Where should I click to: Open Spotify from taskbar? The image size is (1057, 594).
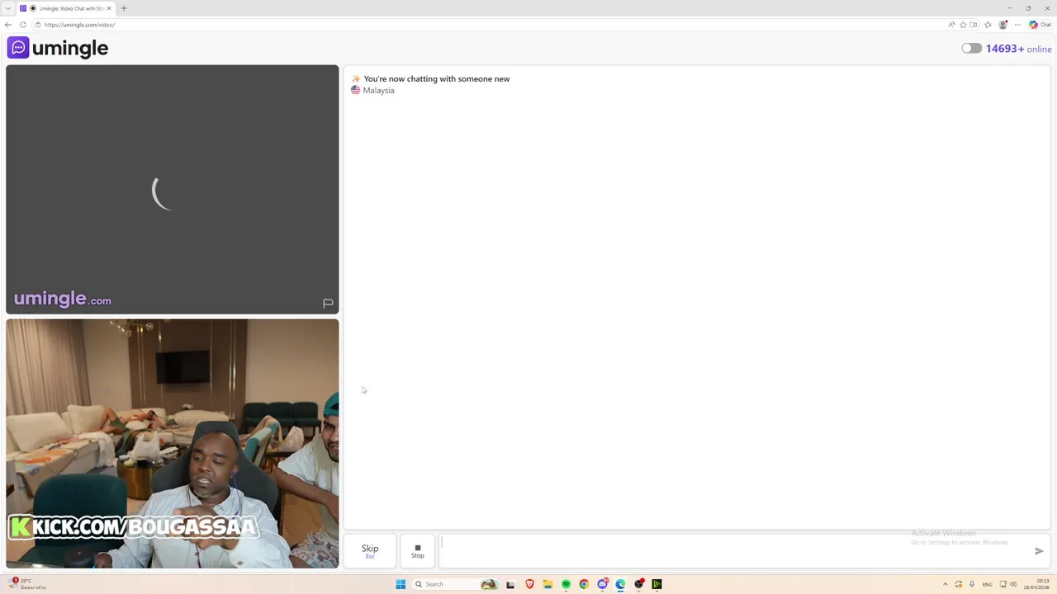566,584
